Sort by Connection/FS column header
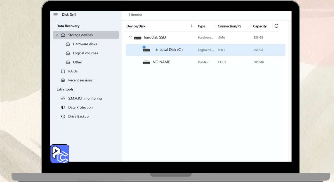Viewport: 334px width, 182px height. coord(229,26)
